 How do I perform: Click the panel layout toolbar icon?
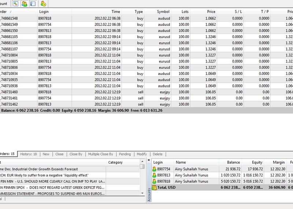coord(33,4)
